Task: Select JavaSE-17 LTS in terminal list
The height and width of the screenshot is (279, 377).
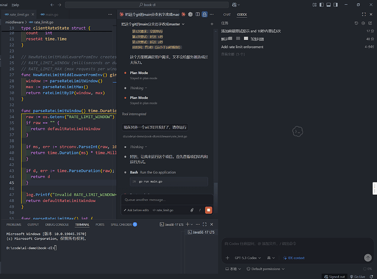Action: click(x=201, y=232)
